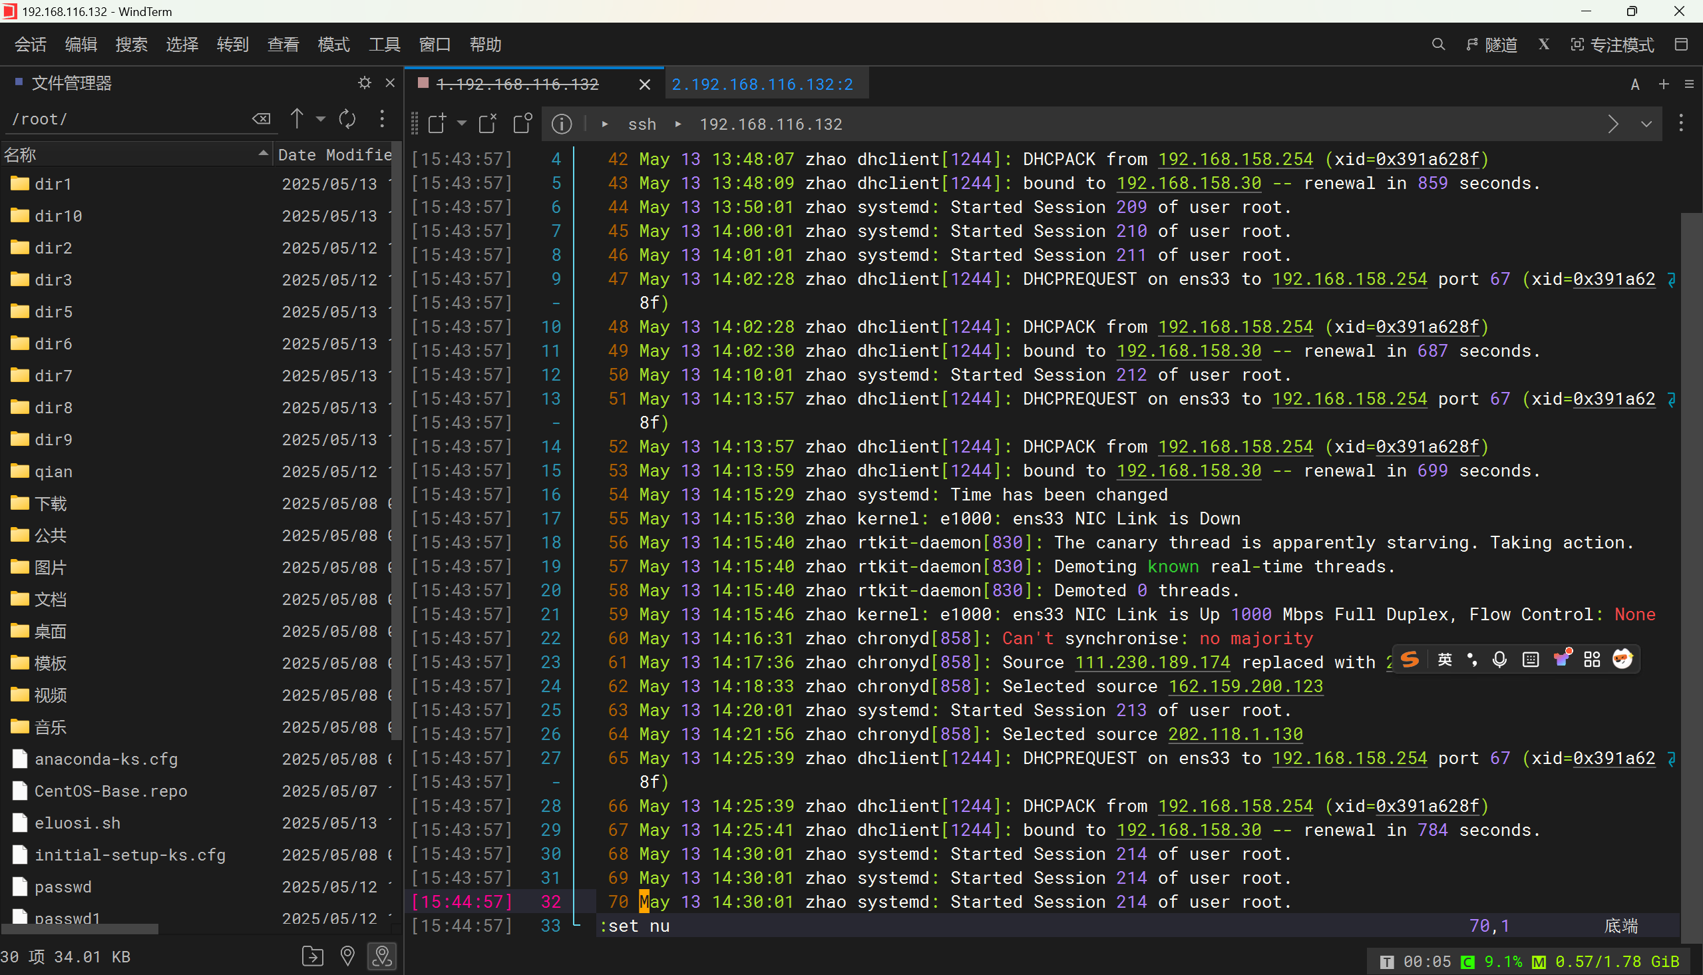Refresh the /root/ directory listing
Viewport: 1703px width, 975px height.
[x=347, y=119]
